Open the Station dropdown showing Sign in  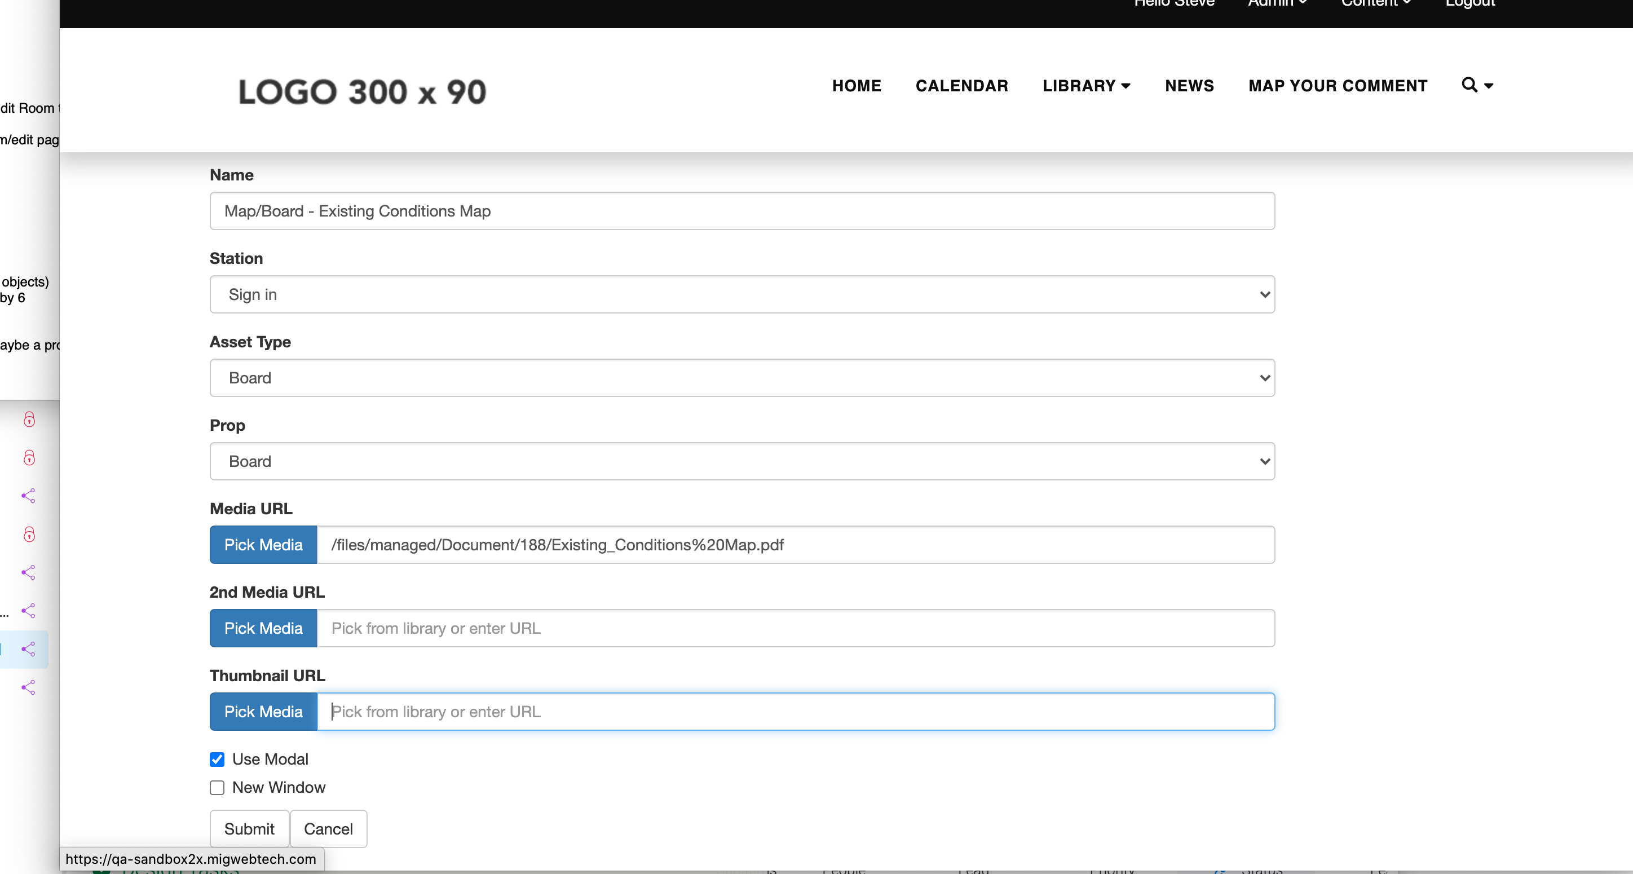point(742,294)
